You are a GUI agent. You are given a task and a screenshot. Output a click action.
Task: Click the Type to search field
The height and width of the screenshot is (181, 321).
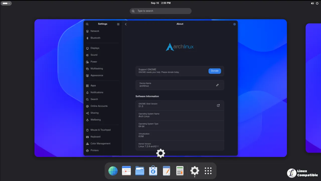(x=160, y=11)
